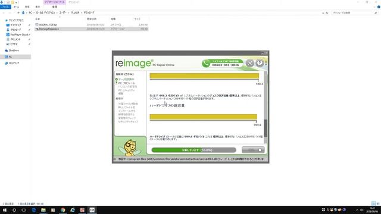Expand the address bar history dropdown

[323, 13]
